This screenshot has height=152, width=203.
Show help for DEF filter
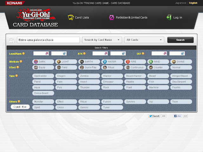click(143, 54)
